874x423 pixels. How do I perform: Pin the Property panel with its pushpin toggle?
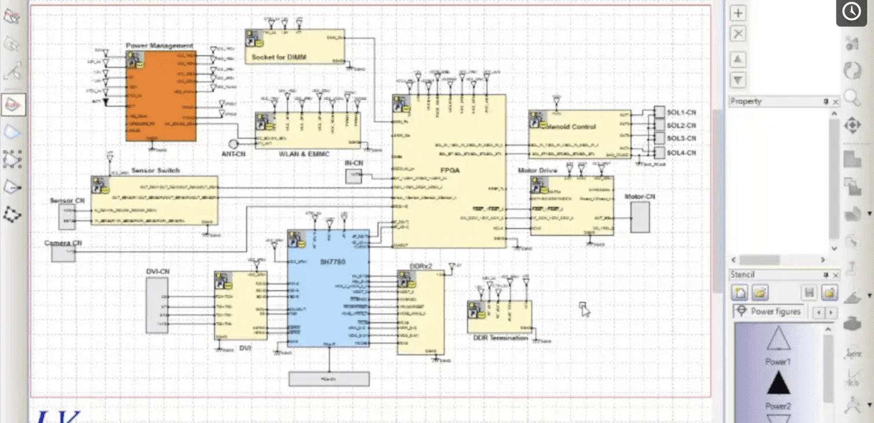[827, 101]
